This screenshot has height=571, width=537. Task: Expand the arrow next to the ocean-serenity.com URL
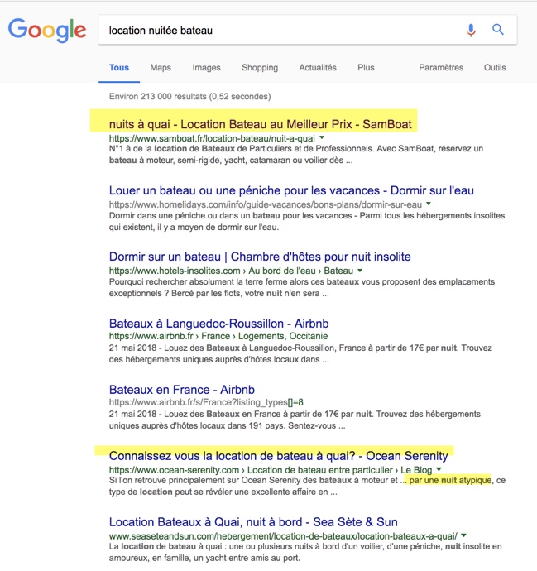(439, 469)
